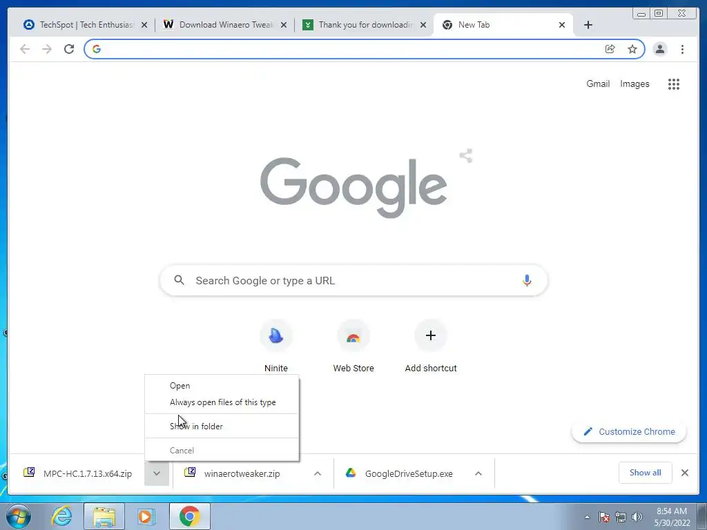Click the Show desktop strip after the taskbar clock
The image size is (707, 530).
(701, 516)
